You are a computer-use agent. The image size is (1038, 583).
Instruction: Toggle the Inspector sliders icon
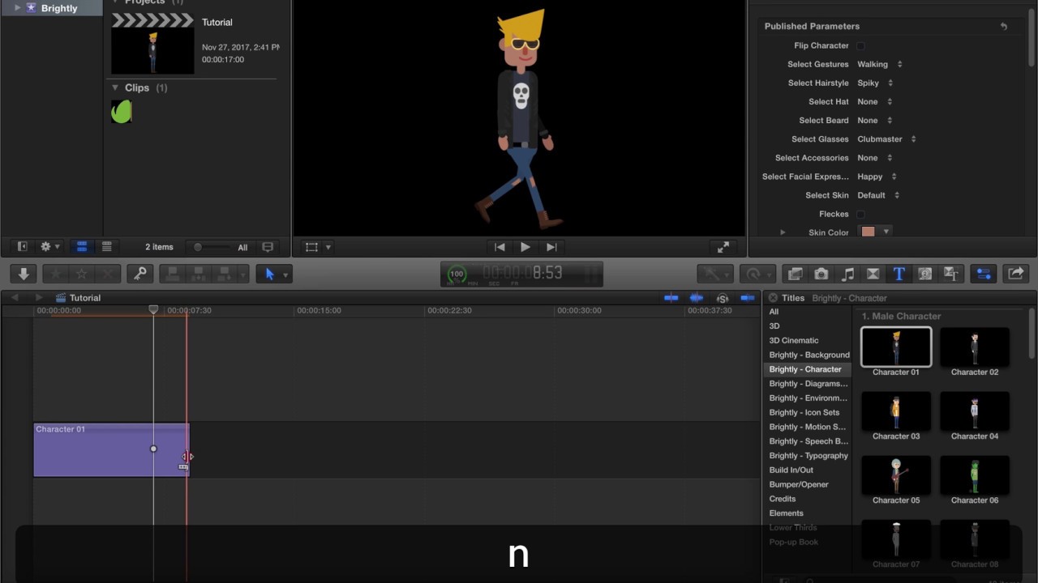pyautogui.click(x=983, y=274)
